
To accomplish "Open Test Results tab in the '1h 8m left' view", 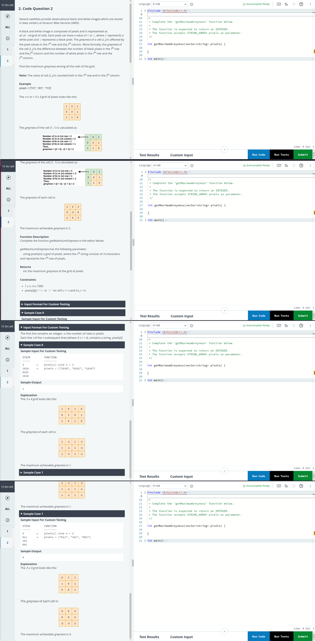I will click(149, 637).
